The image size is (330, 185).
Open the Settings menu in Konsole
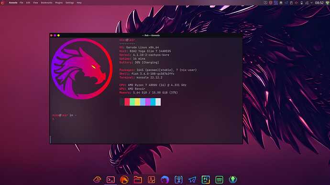70,3
